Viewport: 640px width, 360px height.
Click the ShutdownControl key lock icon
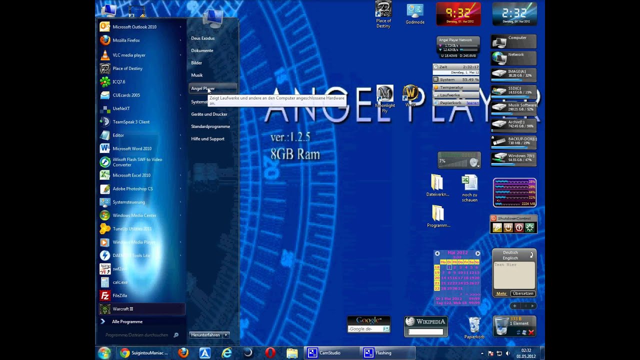click(497, 227)
